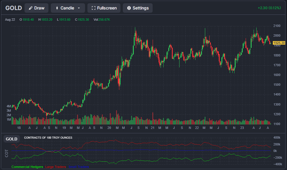Click the 23 year label on time axis
The height and width of the screenshot is (170, 287).
(242, 128)
